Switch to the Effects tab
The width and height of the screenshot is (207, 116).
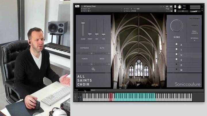click(98, 90)
